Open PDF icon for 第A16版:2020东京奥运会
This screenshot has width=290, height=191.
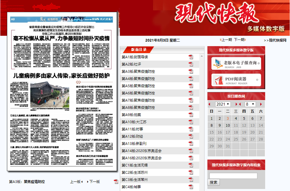(191, 158)
